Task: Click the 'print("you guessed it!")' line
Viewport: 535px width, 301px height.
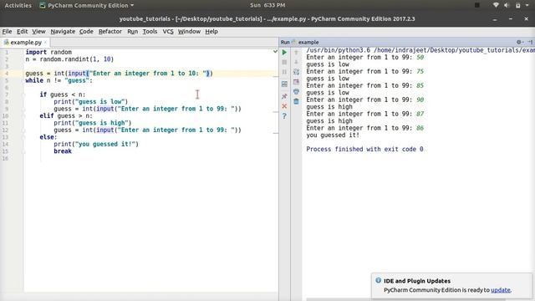Action: (x=96, y=144)
